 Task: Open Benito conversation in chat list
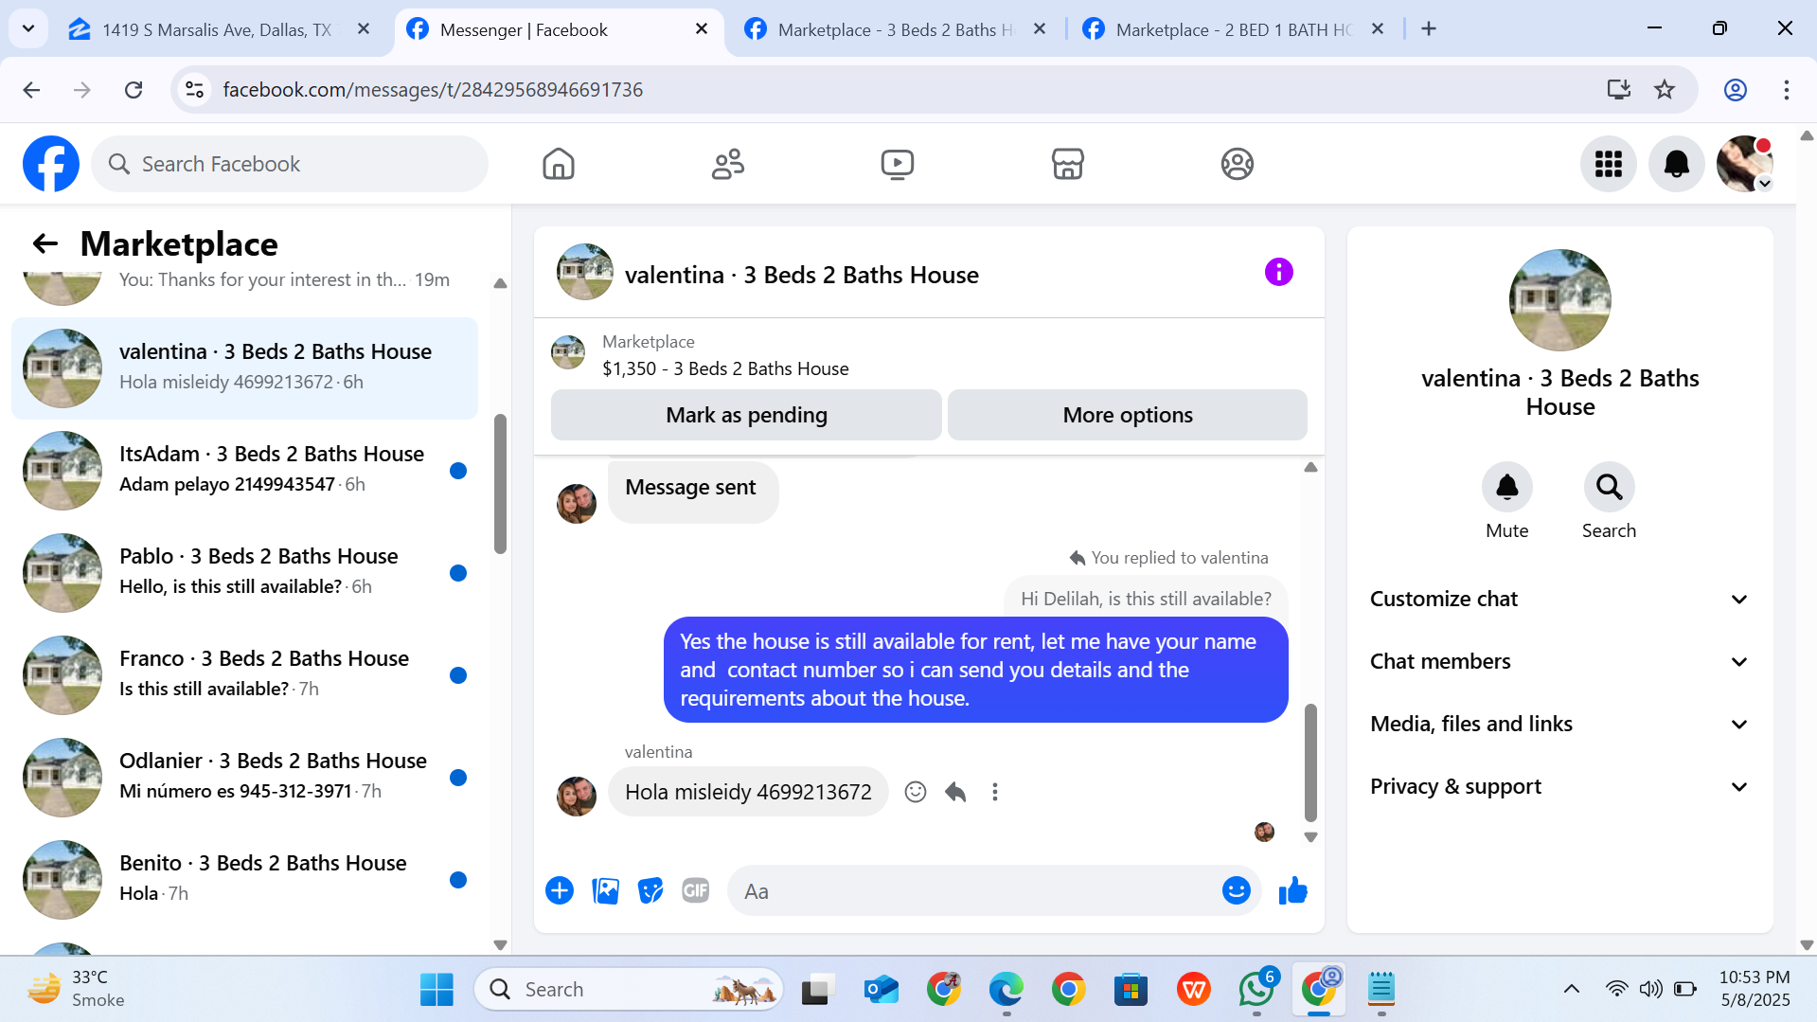(244, 879)
